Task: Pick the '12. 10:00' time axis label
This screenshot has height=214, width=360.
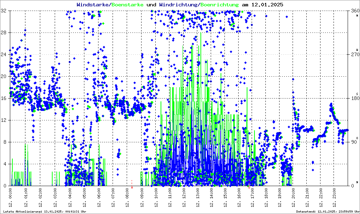Action: point(156,198)
